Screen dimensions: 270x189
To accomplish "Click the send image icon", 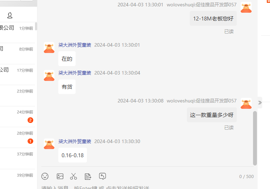I will (x=60, y=176).
